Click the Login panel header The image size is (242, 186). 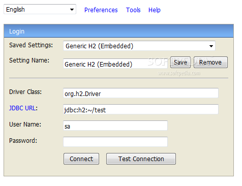[x=118, y=31]
